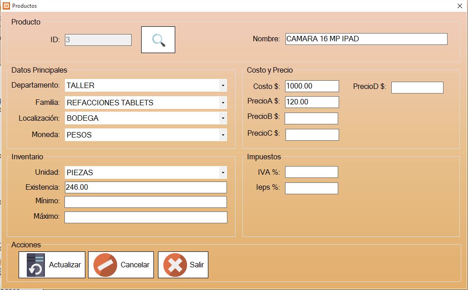
Task: Focus the Mínimo inventory field
Action: point(146,202)
